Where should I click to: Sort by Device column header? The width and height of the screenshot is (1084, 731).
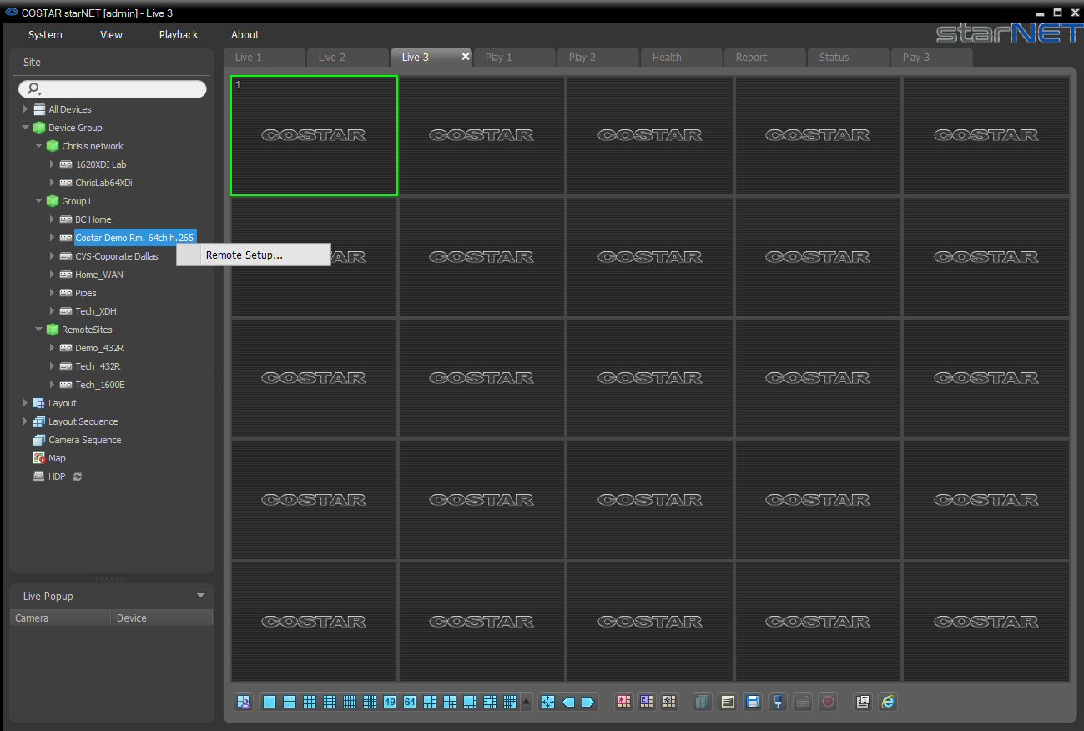point(162,618)
